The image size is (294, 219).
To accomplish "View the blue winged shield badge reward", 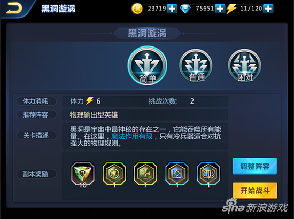I will tap(208, 174).
